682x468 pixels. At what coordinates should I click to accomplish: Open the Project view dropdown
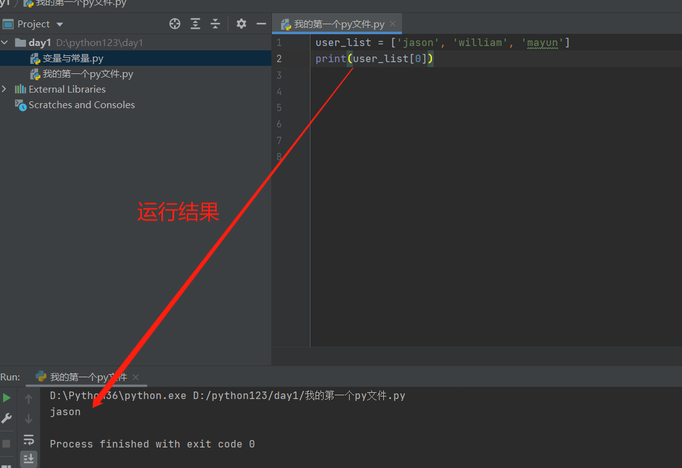(60, 24)
